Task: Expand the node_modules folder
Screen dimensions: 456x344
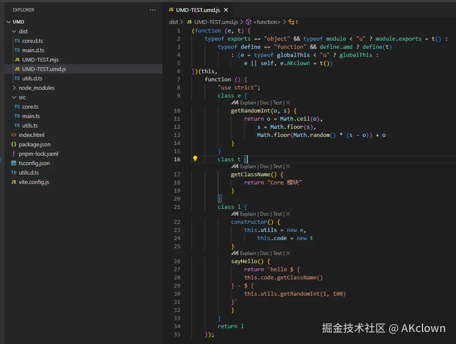Action: pyautogui.click(x=14, y=88)
